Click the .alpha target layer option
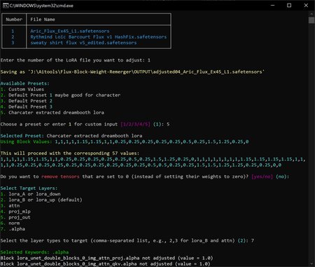 click(x=13, y=229)
